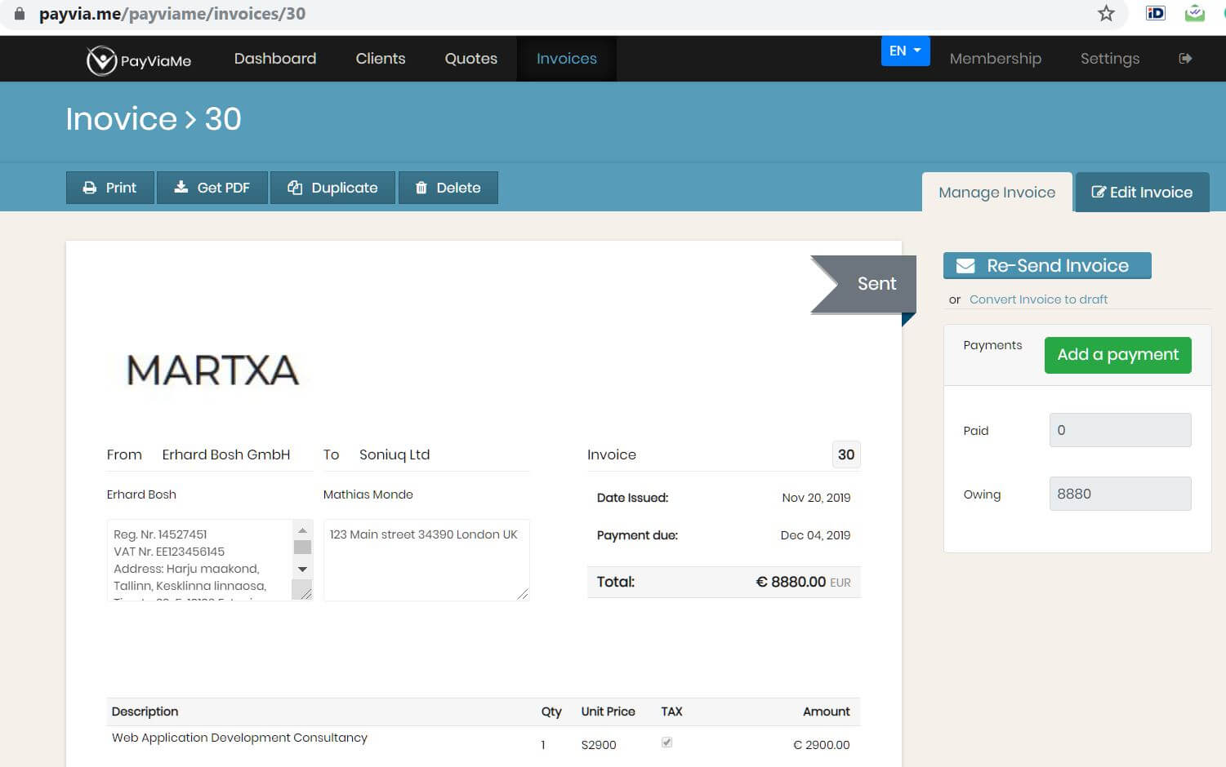The width and height of the screenshot is (1226, 767).
Task: Open the Quotes page
Action: 471,59
